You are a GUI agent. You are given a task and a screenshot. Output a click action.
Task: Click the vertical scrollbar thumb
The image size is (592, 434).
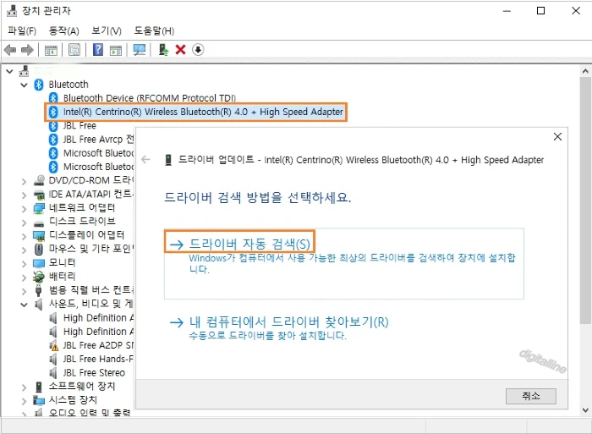pos(585,201)
